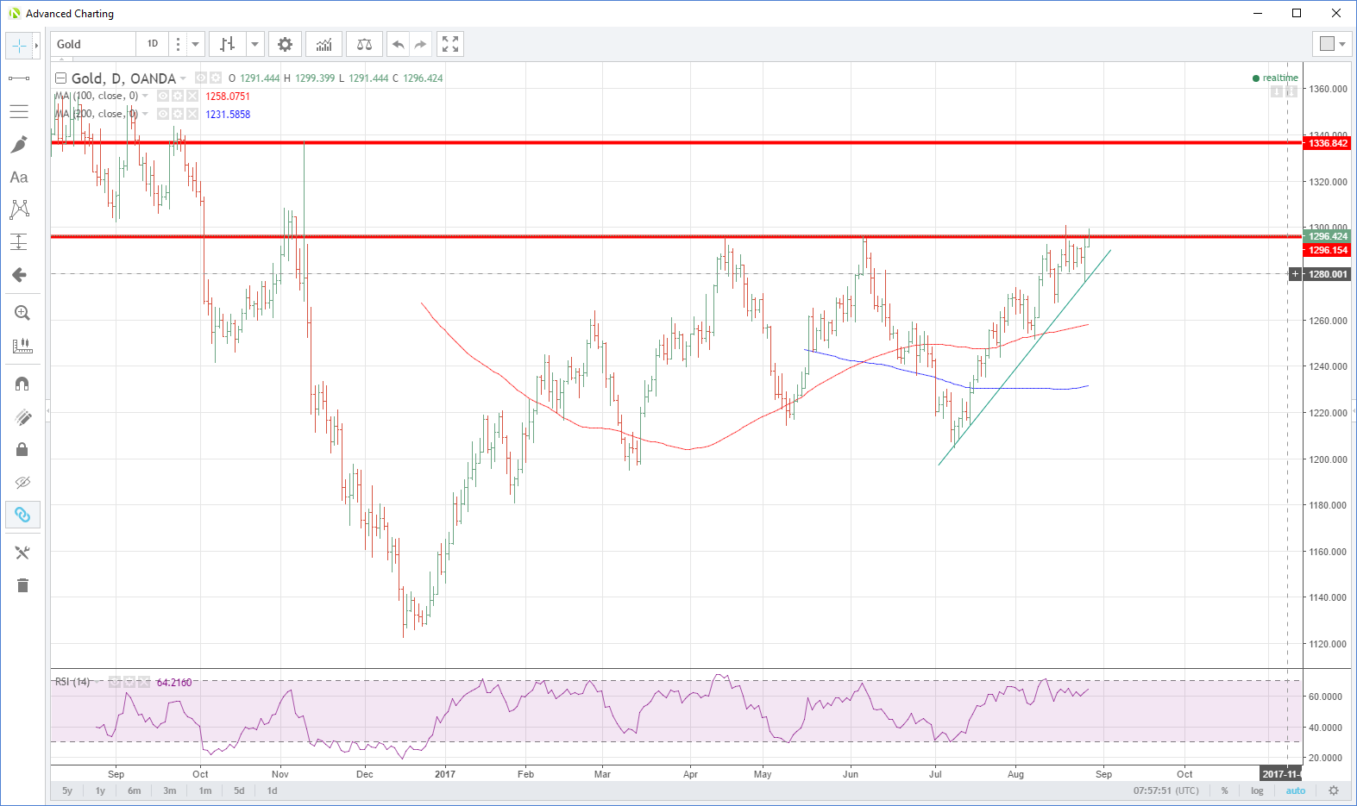Click the bar chart style button
This screenshot has width=1357, height=806.
(x=228, y=44)
